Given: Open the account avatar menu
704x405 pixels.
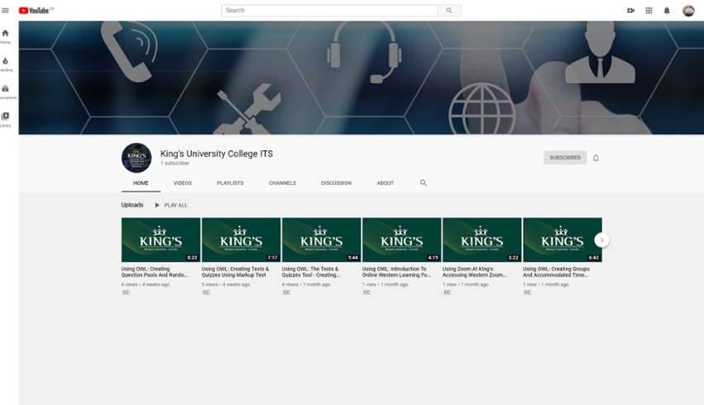Looking at the screenshot, I should click(688, 10).
